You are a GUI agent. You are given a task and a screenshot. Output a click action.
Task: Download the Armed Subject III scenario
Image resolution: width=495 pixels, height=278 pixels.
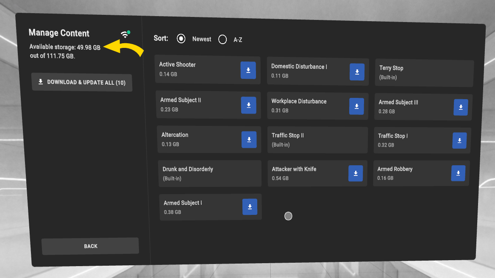pyautogui.click(x=461, y=108)
